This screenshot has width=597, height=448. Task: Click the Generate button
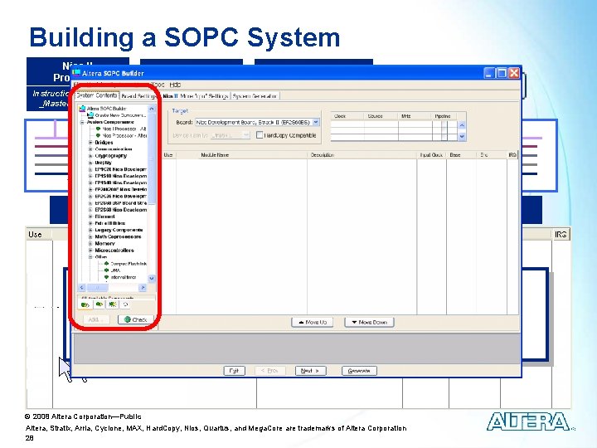(x=359, y=371)
